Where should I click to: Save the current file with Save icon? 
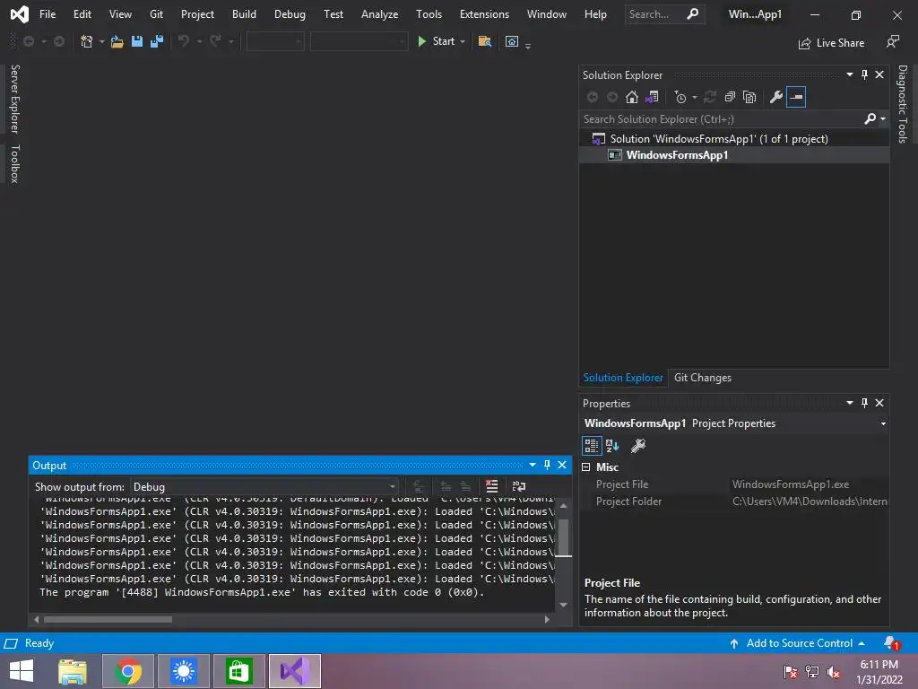pos(137,41)
